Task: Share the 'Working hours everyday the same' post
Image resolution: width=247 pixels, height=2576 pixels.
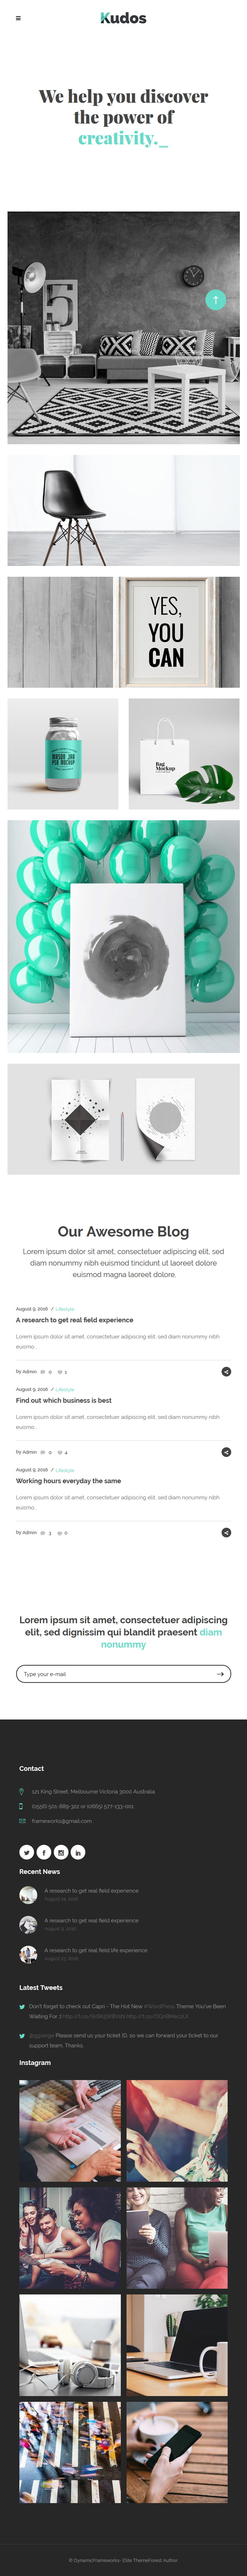Action: [226, 1532]
